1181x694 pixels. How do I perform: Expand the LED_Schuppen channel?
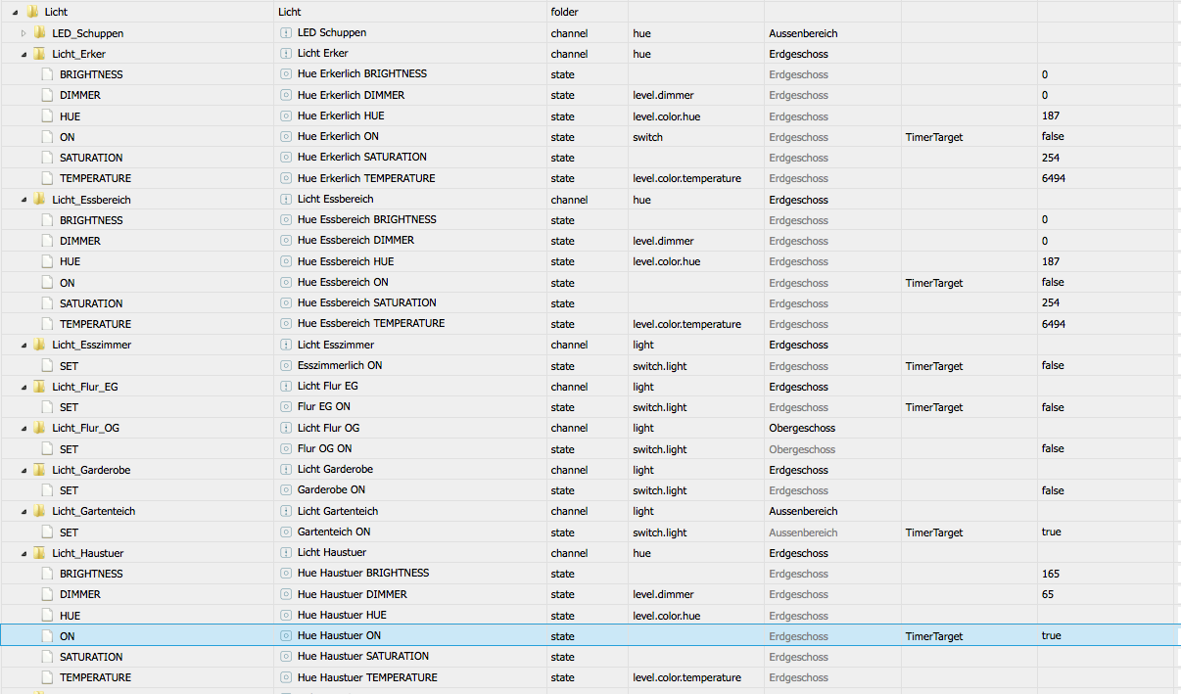(24, 33)
